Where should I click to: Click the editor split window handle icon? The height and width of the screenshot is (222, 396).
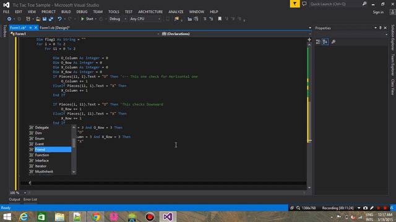coord(309,39)
